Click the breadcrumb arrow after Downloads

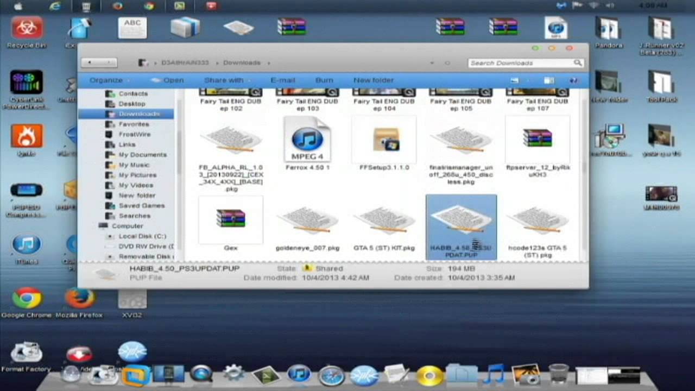pyautogui.click(x=268, y=63)
